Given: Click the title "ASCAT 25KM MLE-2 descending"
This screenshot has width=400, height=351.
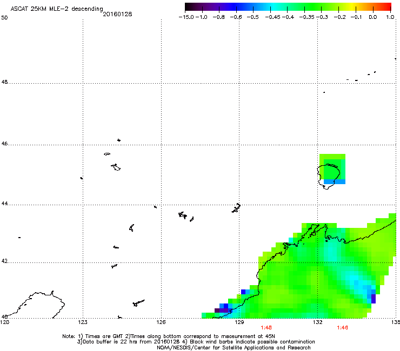Looking at the screenshot, I should [x=57, y=9].
